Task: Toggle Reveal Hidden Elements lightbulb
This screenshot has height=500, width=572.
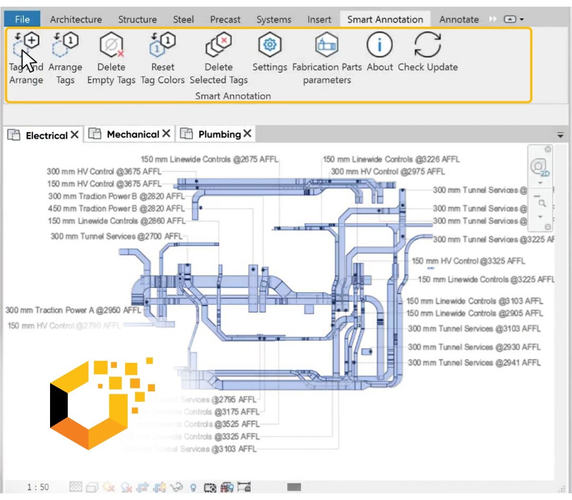Action: point(193,487)
